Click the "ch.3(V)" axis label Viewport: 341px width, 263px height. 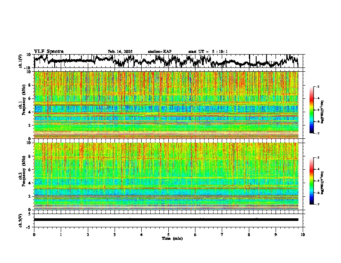coord(21,220)
